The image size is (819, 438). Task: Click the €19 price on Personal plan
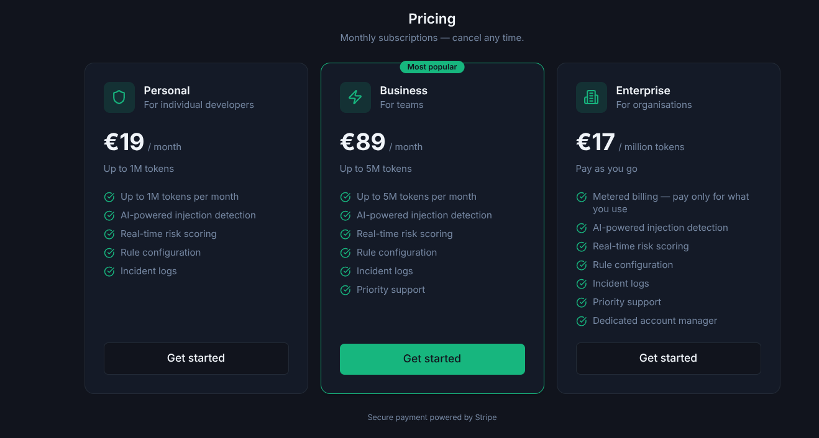point(124,142)
